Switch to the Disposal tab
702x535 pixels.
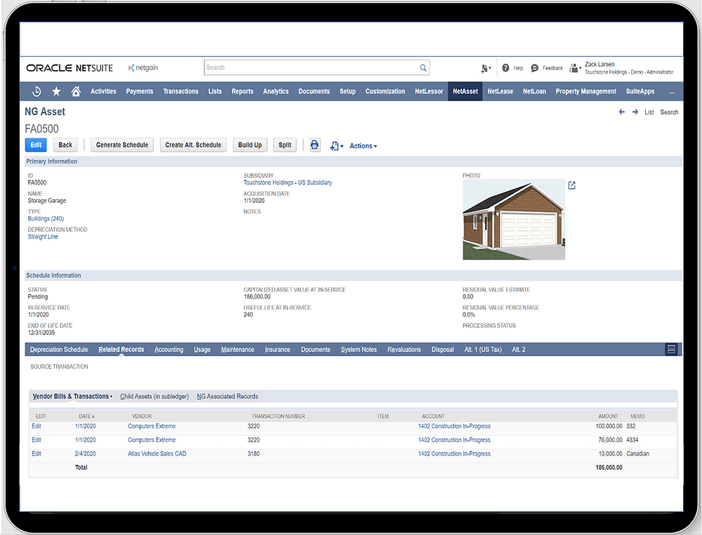point(442,350)
